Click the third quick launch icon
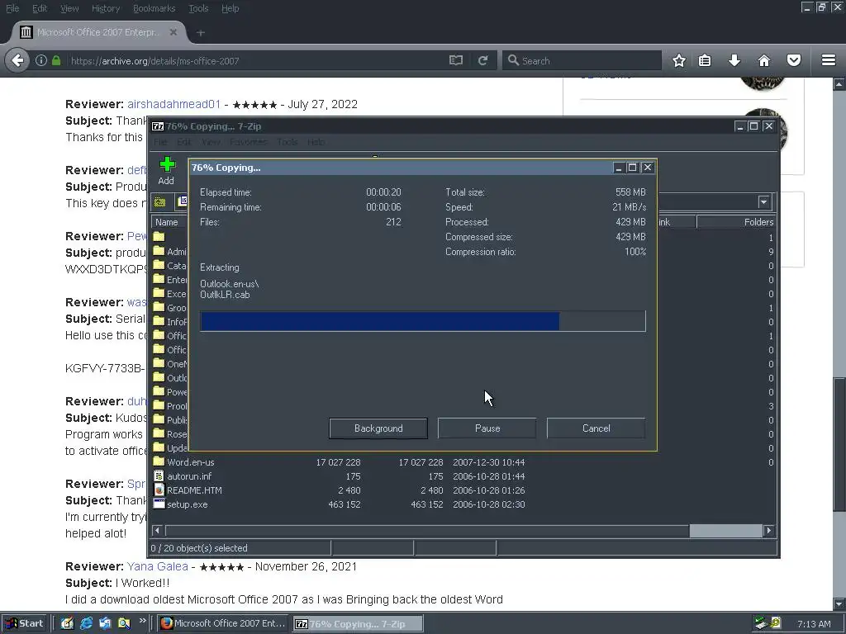 [105, 623]
